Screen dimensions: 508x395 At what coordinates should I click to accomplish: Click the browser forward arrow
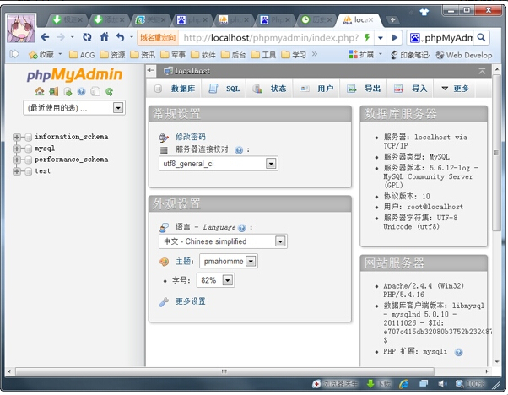coord(61,37)
